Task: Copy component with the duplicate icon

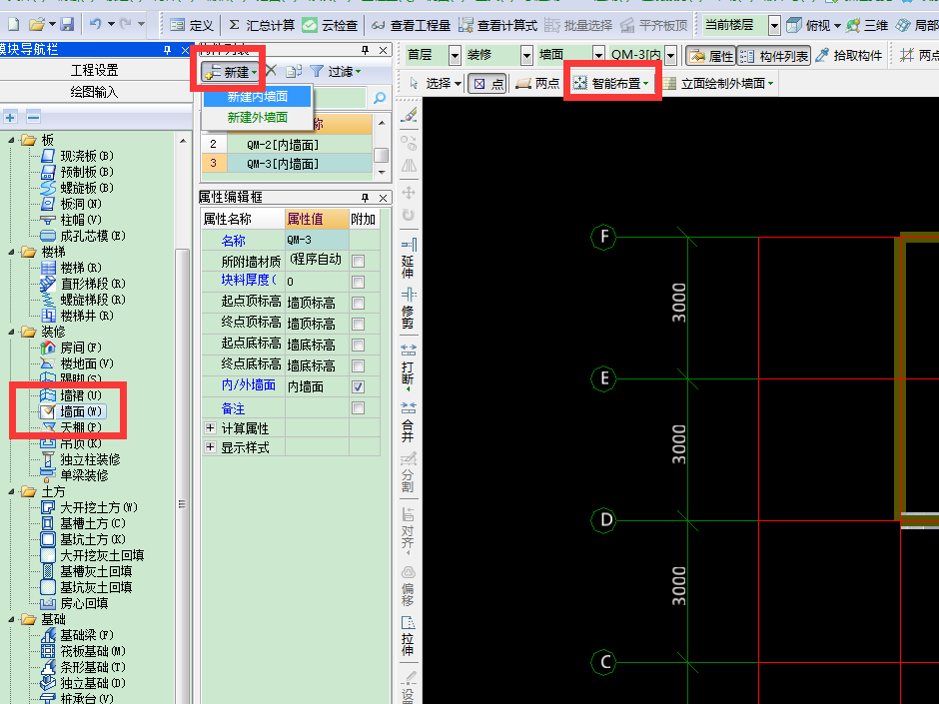Action: point(294,71)
